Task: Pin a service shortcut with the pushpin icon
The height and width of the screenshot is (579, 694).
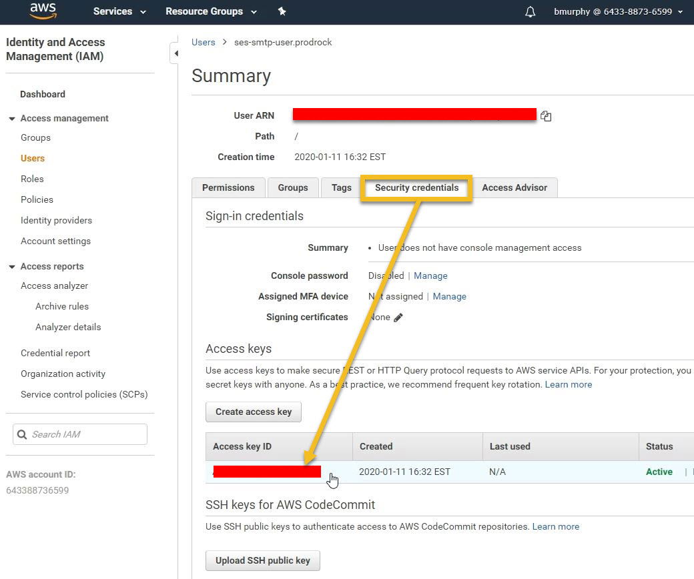Action: [x=282, y=11]
